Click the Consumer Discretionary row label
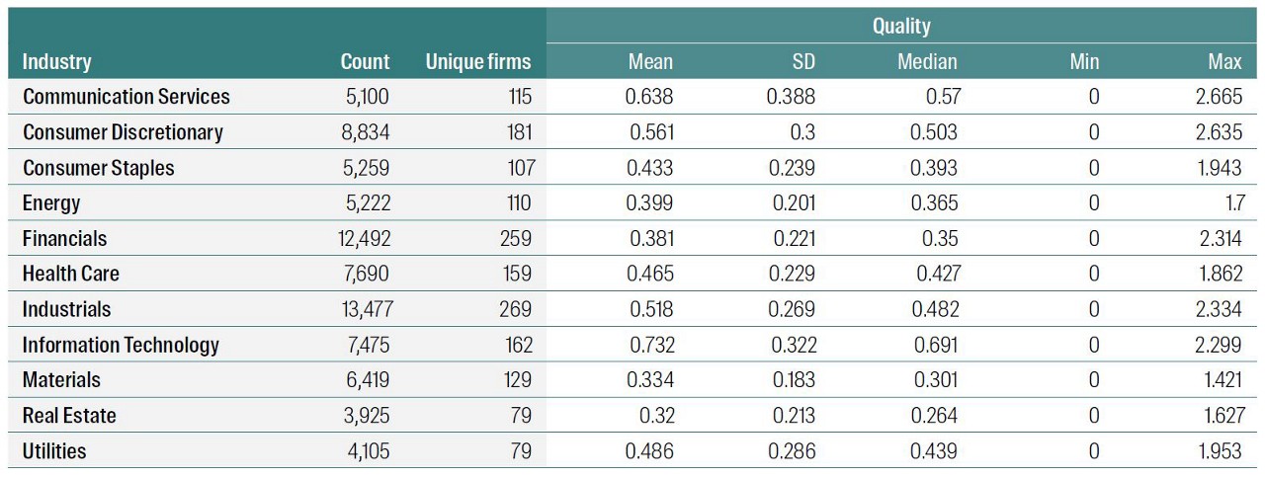The width and height of the screenshot is (1265, 478). coord(124,132)
